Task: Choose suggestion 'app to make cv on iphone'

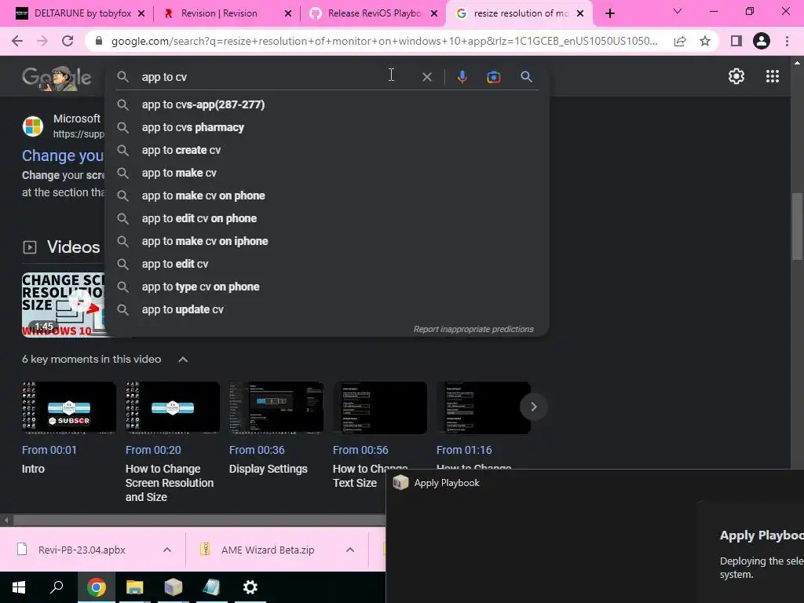Action: pos(327,241)
